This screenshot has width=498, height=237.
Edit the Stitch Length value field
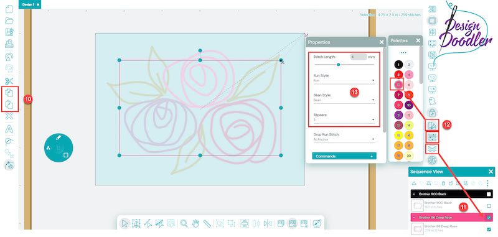(359, 57)
